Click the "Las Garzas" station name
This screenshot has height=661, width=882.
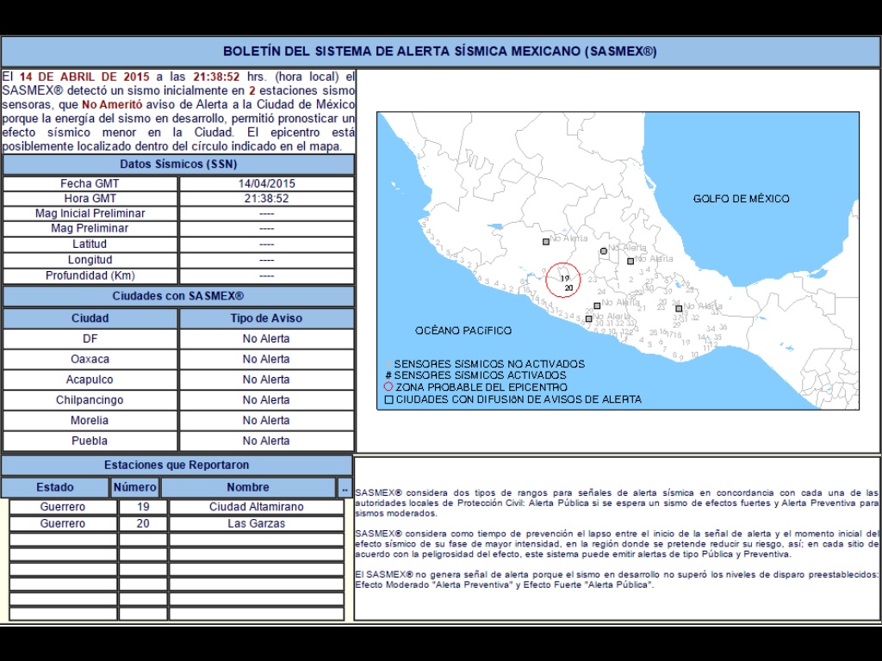pyautogui.click(x=257, y=524)
